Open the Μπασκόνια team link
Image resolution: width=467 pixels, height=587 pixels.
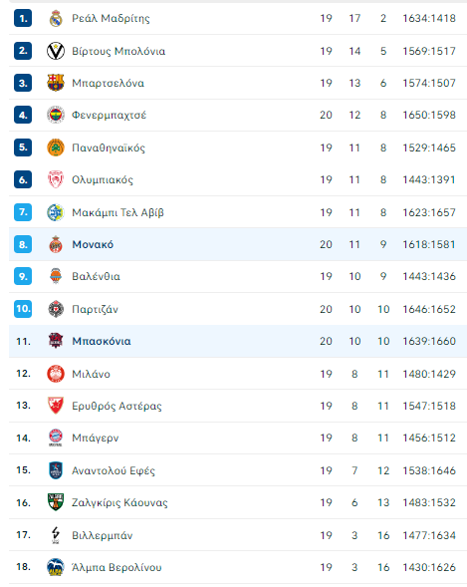point(102,341)
